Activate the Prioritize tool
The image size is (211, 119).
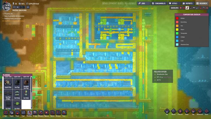(x=180, y=112)
